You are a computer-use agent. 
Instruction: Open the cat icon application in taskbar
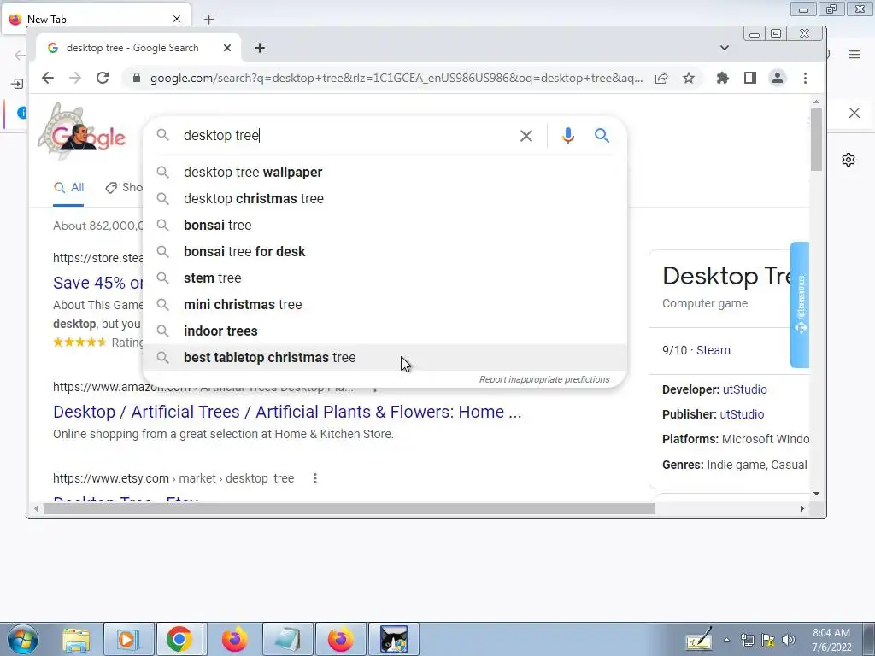tap(394, 639)
